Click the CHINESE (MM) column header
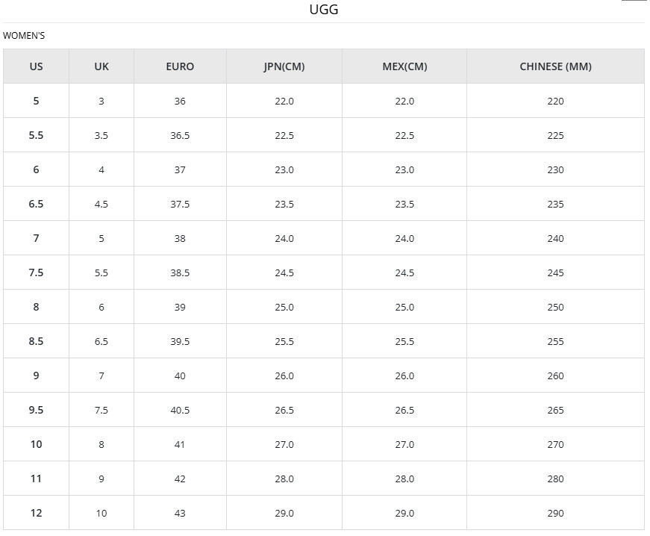Screen dimensions: 650x536 coord(555,66)
